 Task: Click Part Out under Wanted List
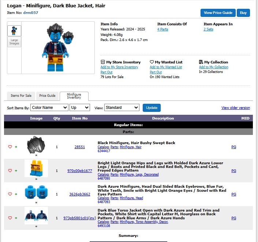pos(156,72)
